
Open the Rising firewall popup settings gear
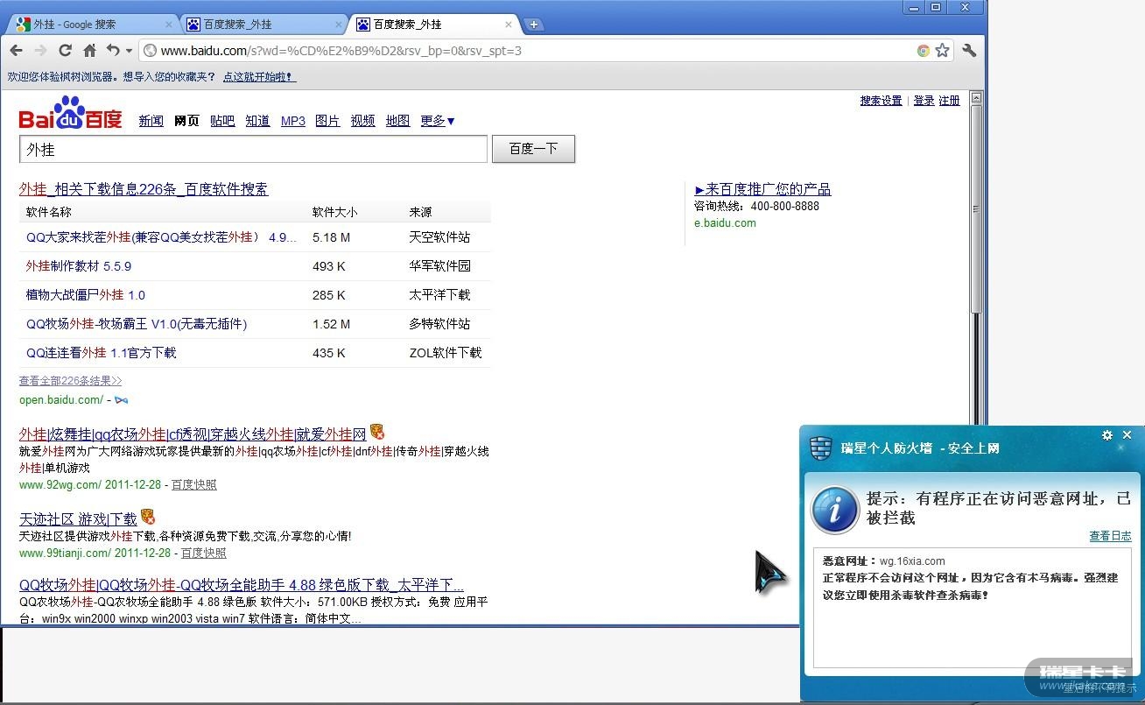coord(1107,435)
